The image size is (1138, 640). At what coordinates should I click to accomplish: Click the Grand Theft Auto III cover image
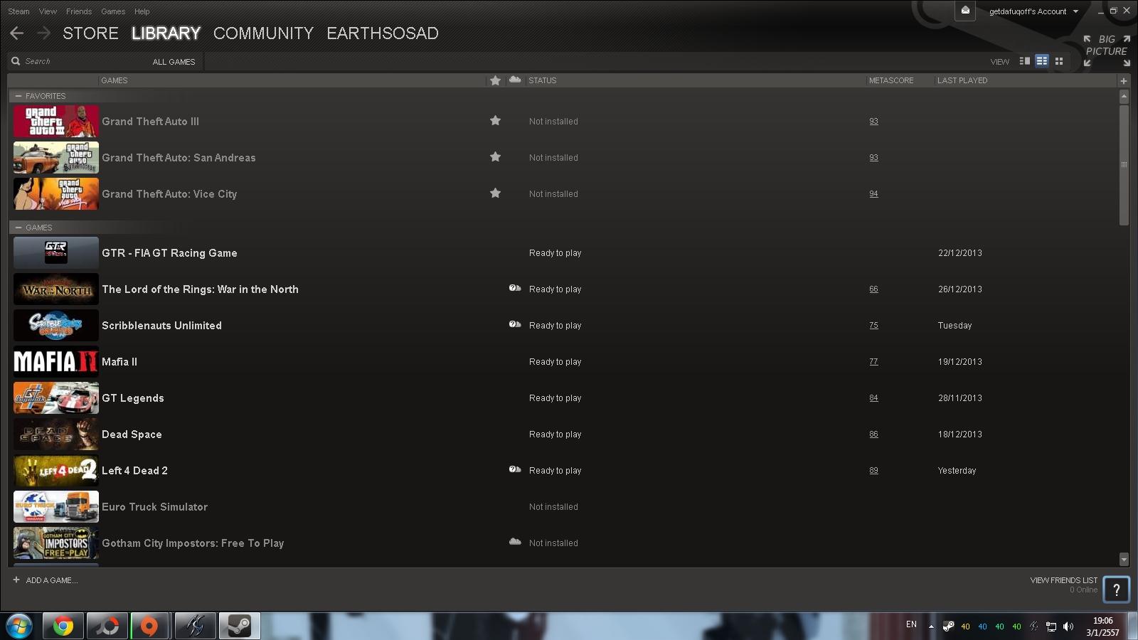56,122
